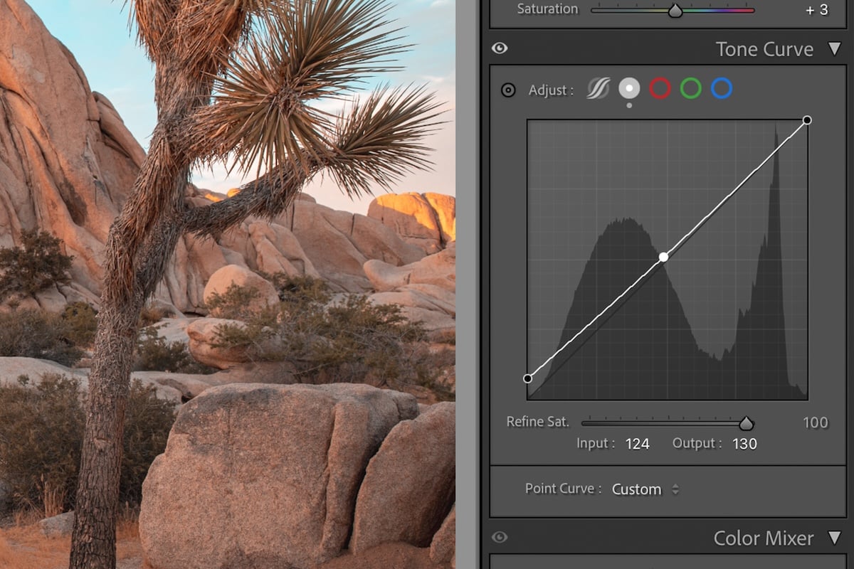Click the Tone Curve panel switch icon

click(499, 48)
